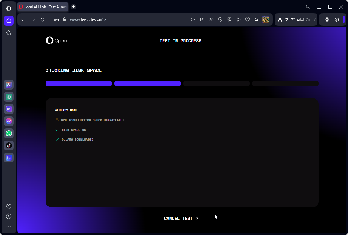Open Bookmarks star icon in sidebar

click(9, 33)
